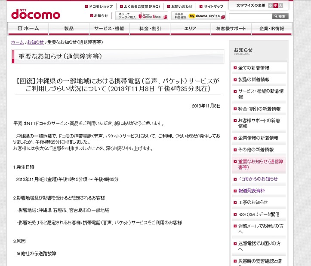Open その他の新着情報 in sidebar
This screenshot has width=311, height=266.
point(259,150)
